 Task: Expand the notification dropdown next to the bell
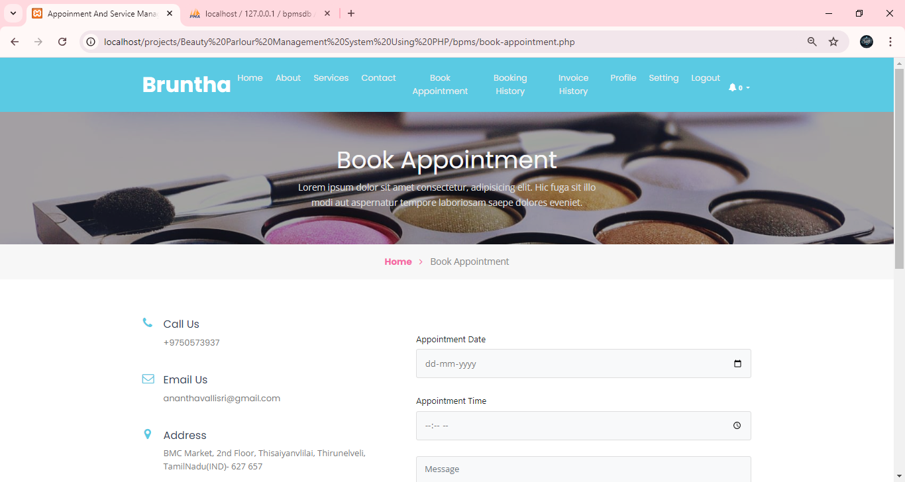[747, 87]
